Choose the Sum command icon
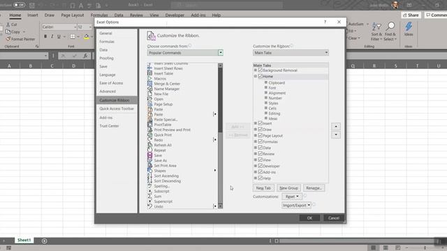 [x=149, y=196]
